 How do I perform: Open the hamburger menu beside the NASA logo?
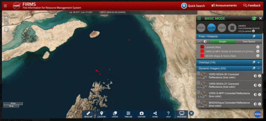pos(5,6)
